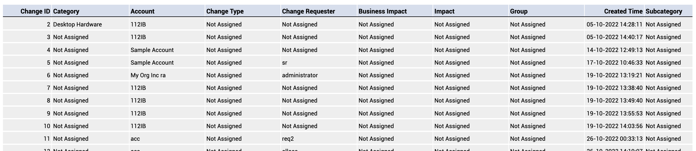Sort by the Change ID column header

point(35,11)
